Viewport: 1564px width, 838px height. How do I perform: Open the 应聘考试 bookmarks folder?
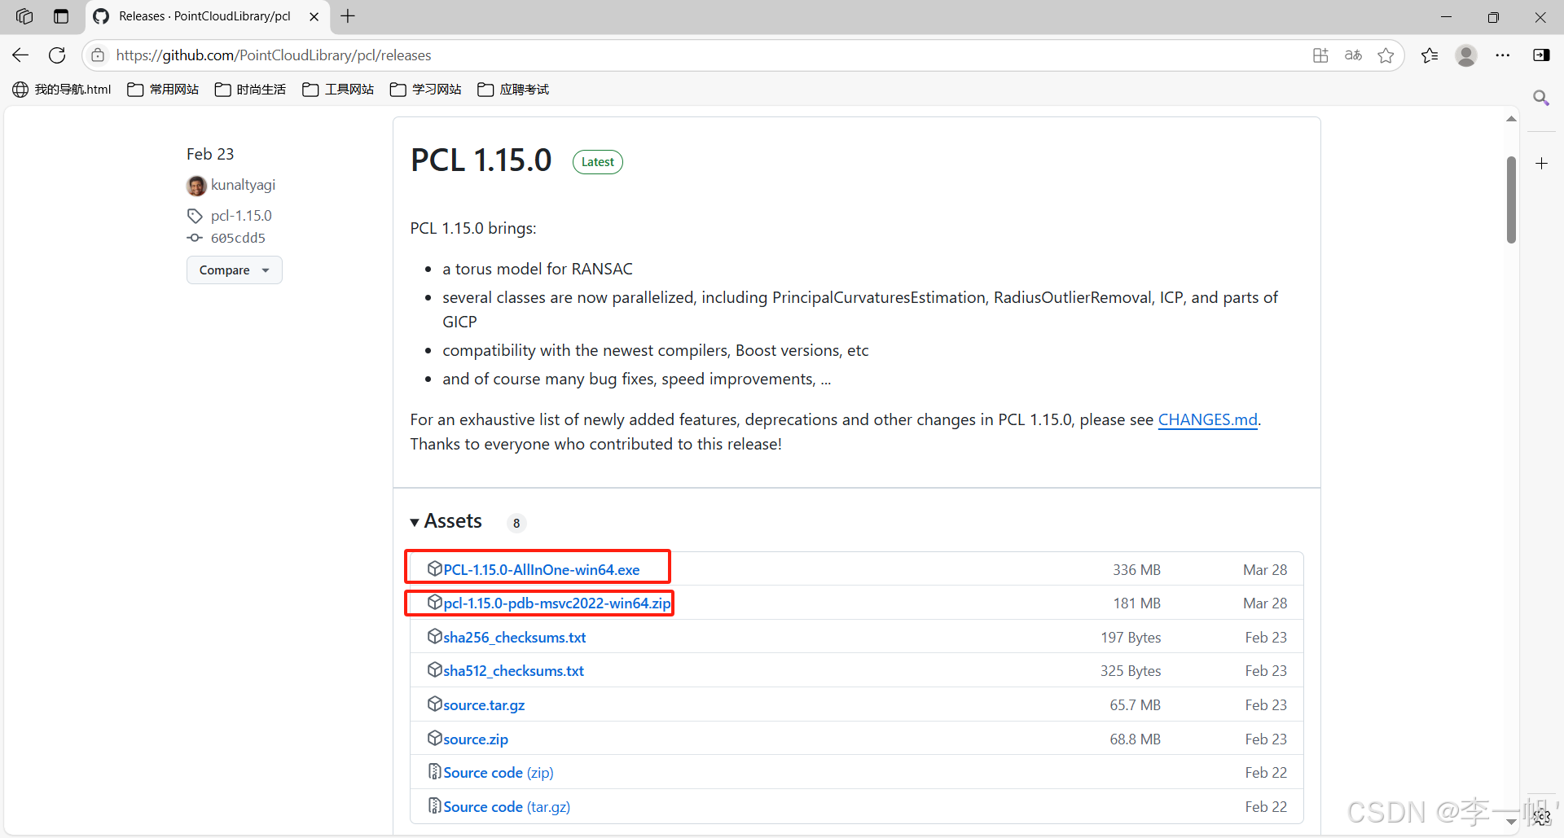pos(513,90)
